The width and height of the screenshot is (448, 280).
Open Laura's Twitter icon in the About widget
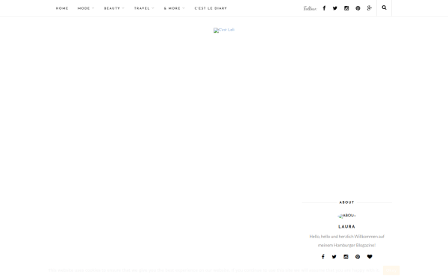pos(334,257)
